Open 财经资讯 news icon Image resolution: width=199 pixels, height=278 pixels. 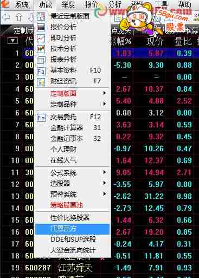coord(41,81)
